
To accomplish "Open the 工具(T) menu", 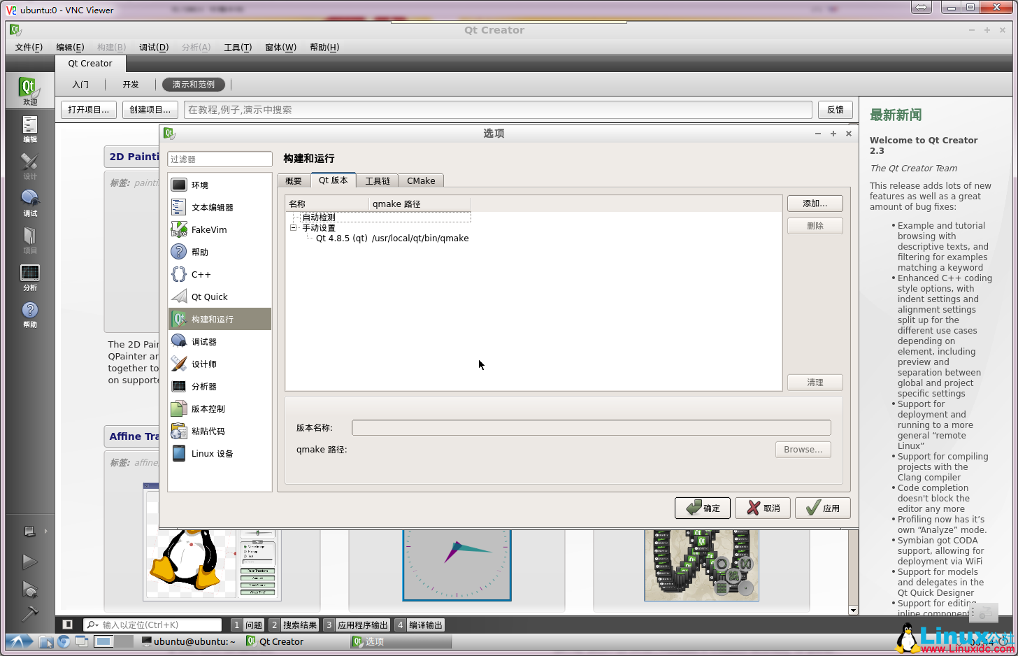I will point(237,48).
